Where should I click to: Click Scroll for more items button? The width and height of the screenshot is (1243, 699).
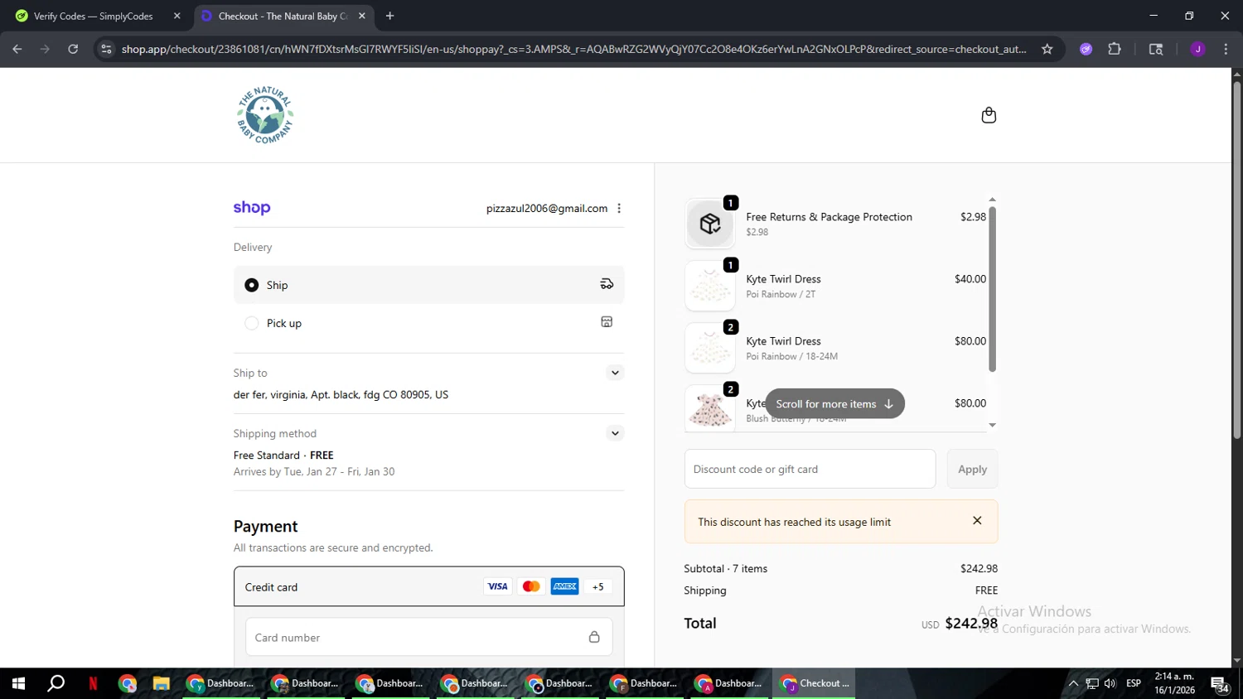(834, 403)
